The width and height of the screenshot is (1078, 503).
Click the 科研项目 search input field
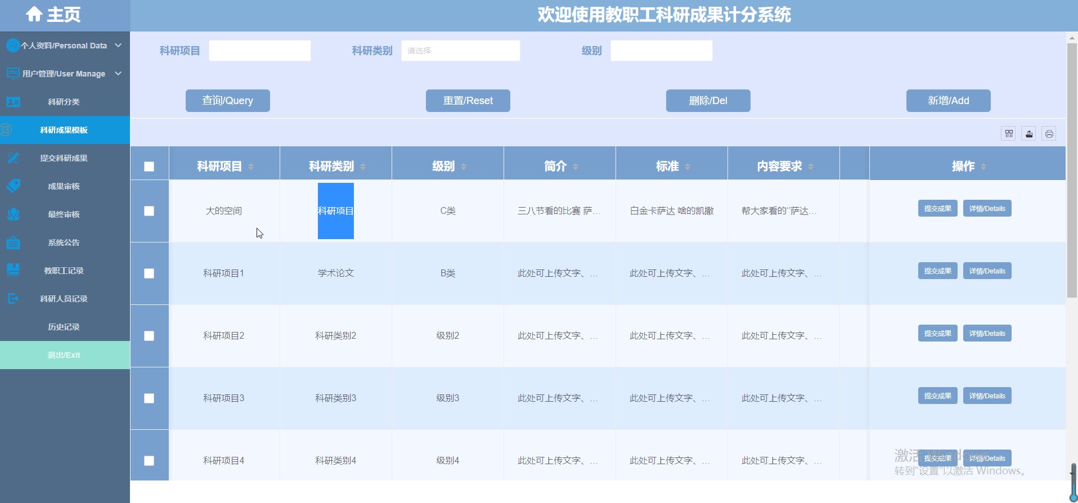(259, 51)
